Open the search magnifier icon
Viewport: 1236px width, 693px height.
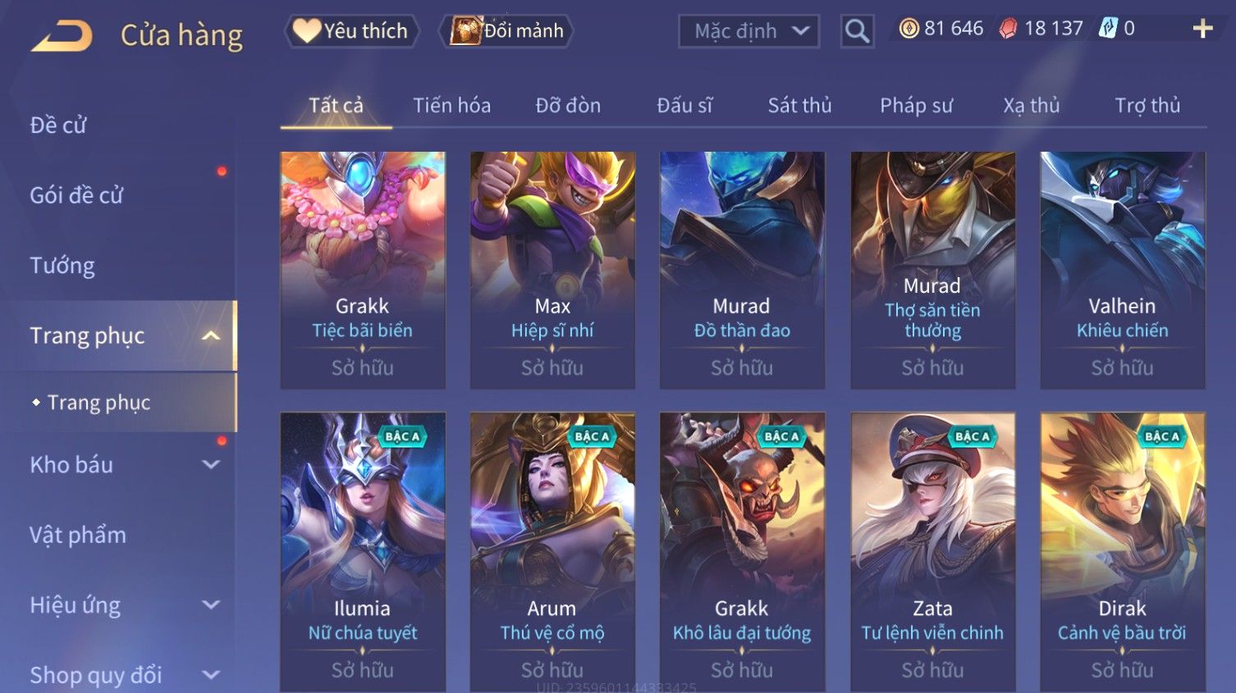tap(857, 31)
